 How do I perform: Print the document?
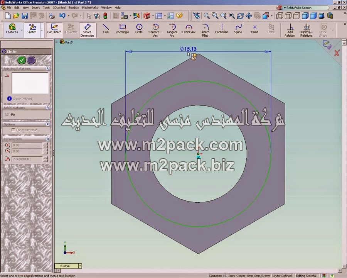click(x=52, y=16)
